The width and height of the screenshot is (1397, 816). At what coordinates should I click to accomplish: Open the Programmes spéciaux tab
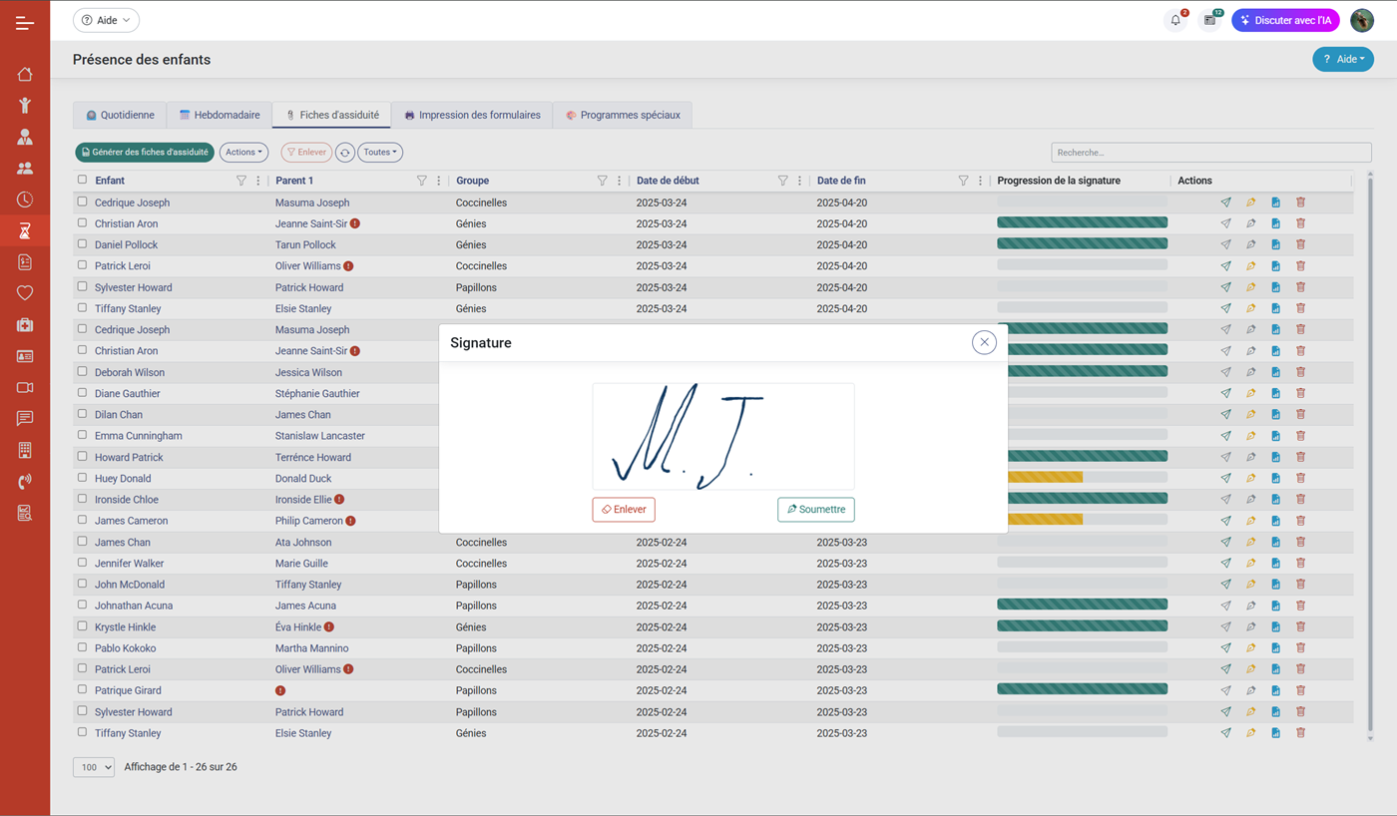point(623,115)
